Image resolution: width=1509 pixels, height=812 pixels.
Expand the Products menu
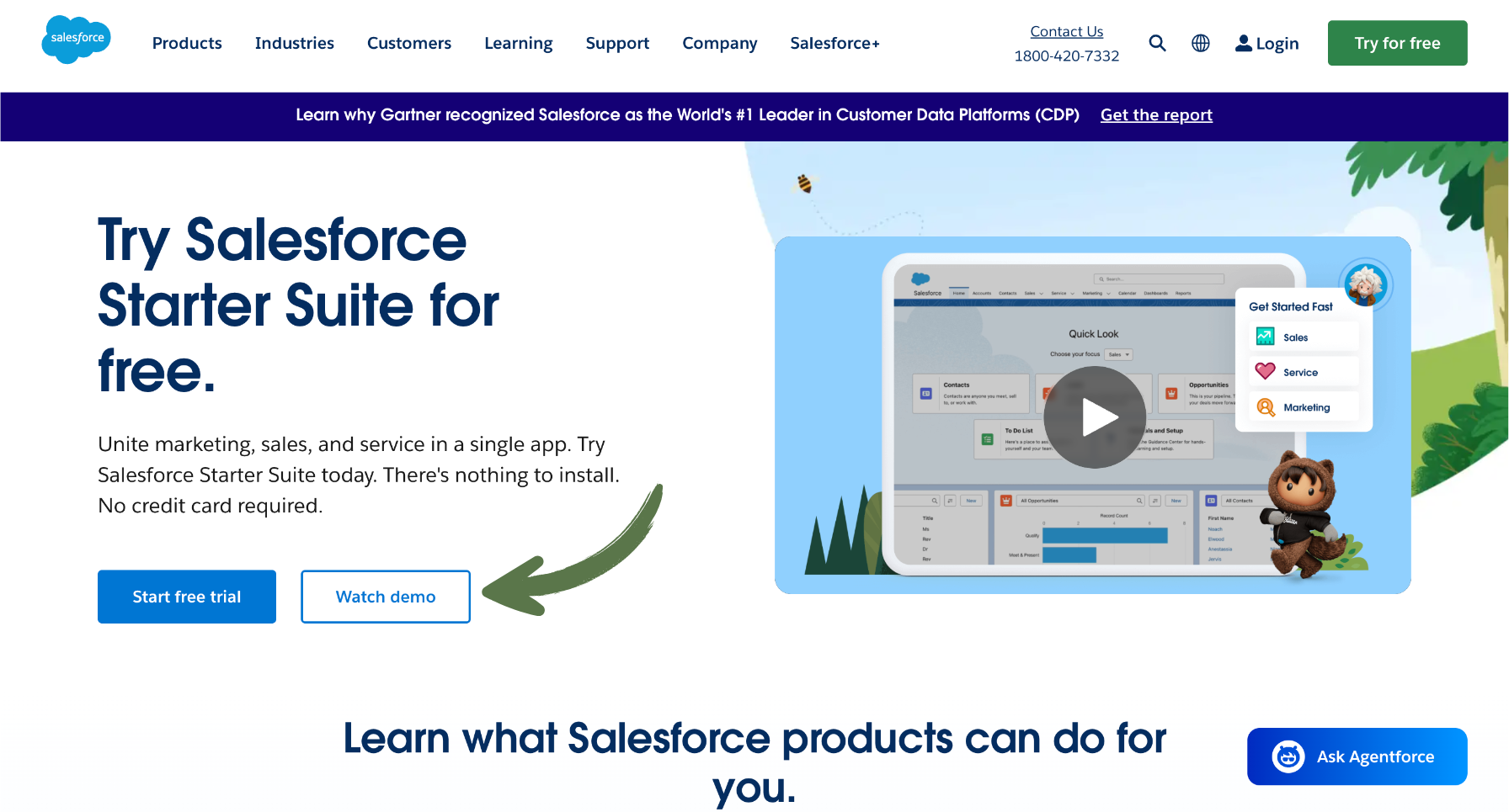[x=187, y=43]
